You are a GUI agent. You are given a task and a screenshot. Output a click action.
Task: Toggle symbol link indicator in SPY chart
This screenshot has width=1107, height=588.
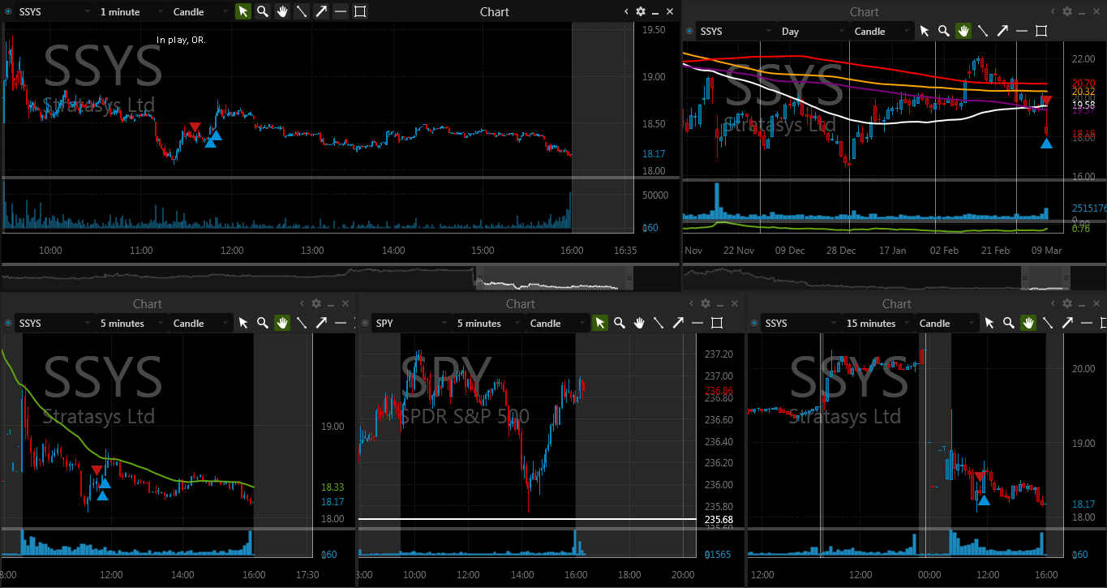click(x=365, y=323)
